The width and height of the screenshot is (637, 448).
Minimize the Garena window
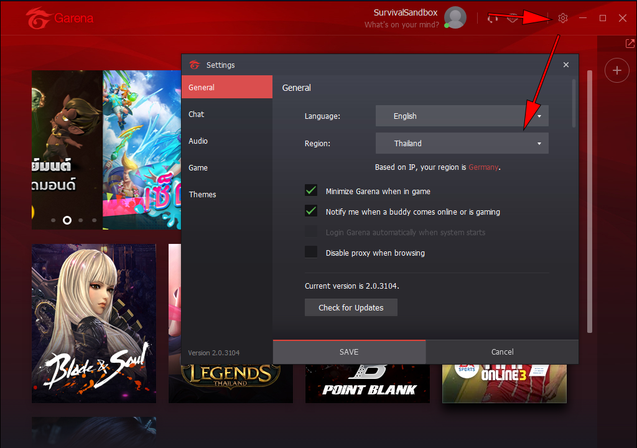pyautogui.click(x=583, y=18)
